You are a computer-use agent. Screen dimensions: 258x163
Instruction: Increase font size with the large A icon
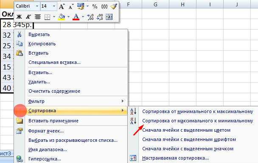62,6
